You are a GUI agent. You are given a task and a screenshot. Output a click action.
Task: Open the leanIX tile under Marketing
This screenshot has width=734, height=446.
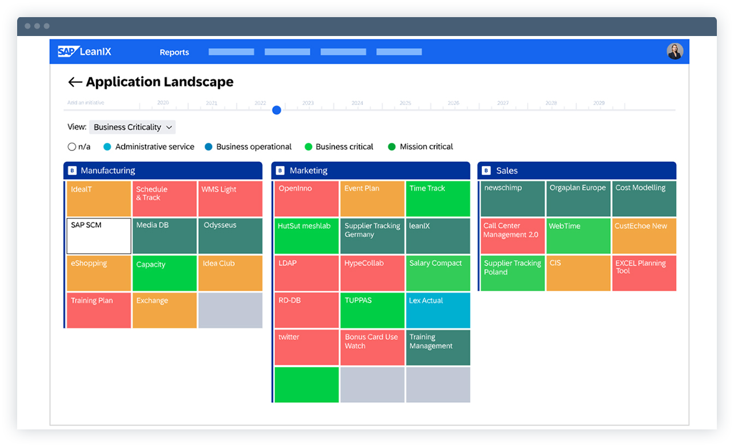[x=438, y=236]
